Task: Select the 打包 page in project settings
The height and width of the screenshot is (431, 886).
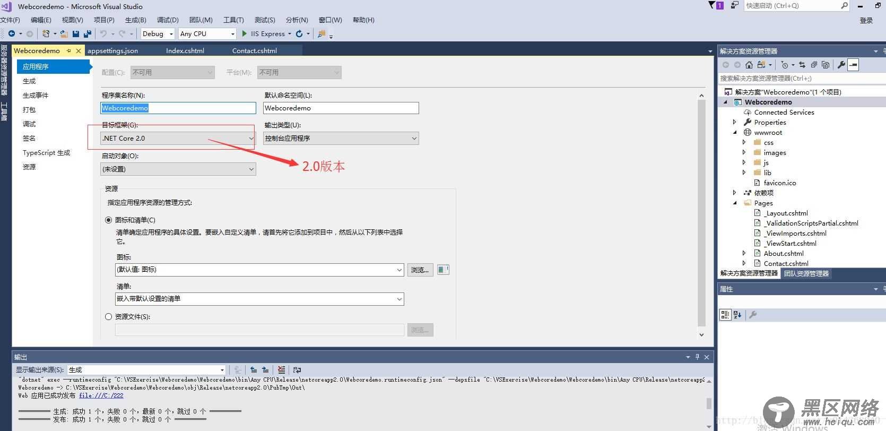Action: tap(29, 110)
